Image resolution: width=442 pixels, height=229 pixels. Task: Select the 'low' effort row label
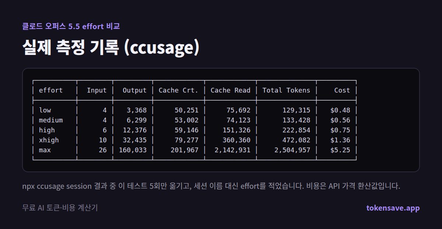45,110
